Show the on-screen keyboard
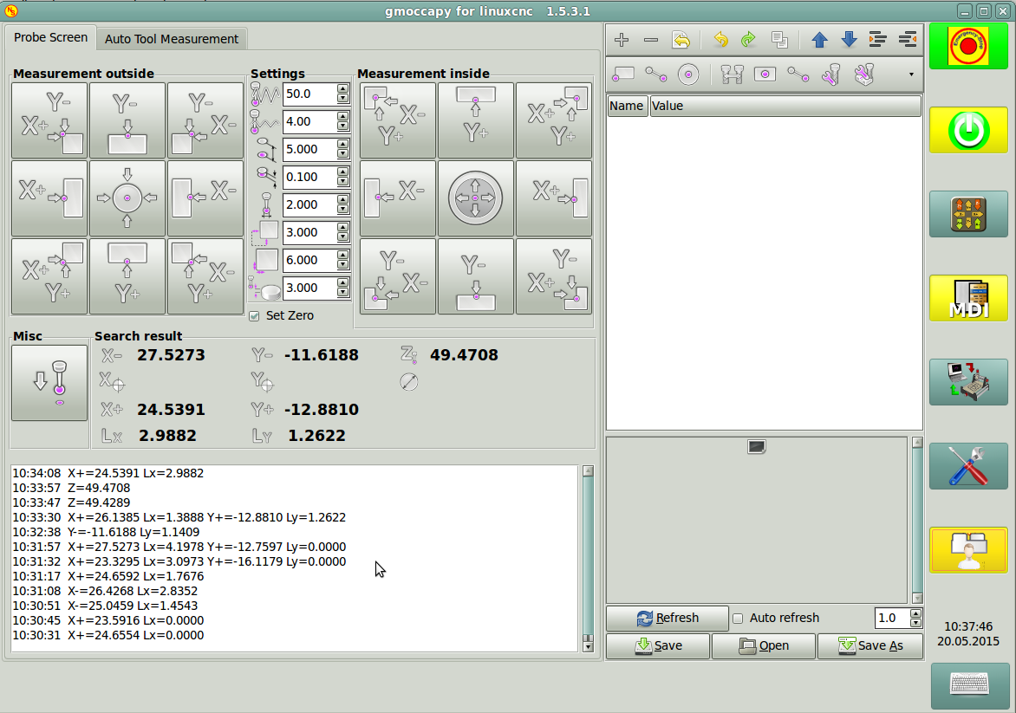 [969, 685]
